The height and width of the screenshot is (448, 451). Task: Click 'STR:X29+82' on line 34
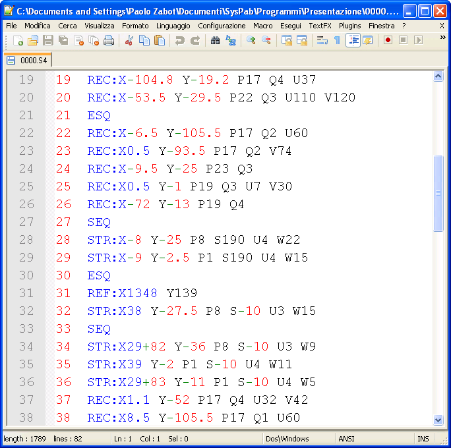(x=127, y=347)
